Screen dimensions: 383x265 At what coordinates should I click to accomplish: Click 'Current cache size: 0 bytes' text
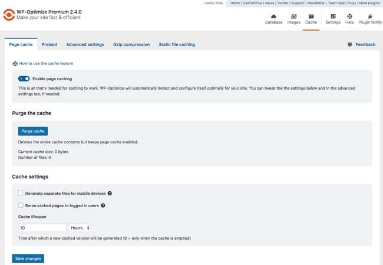(43, 152)
